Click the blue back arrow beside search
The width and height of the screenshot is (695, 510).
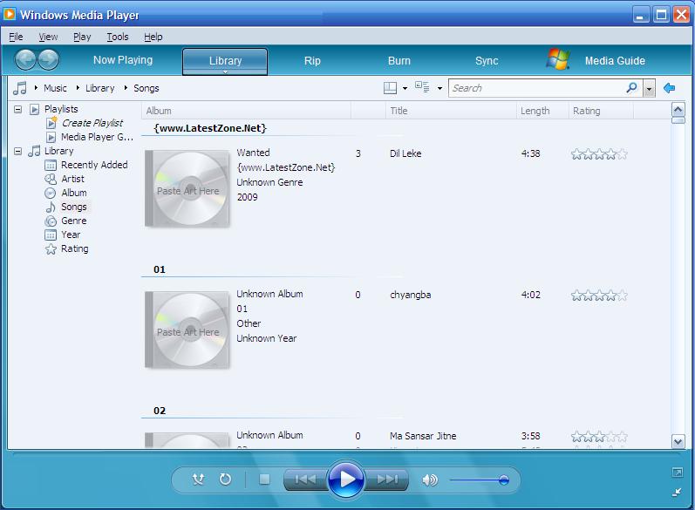coord(670,88)
